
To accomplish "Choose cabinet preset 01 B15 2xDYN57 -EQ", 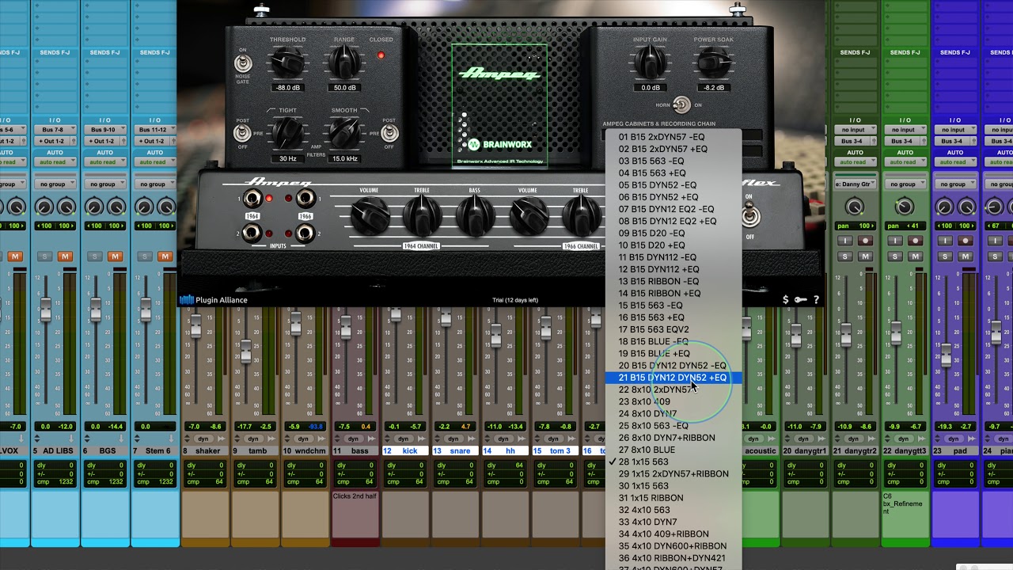I will coord(673,137).
